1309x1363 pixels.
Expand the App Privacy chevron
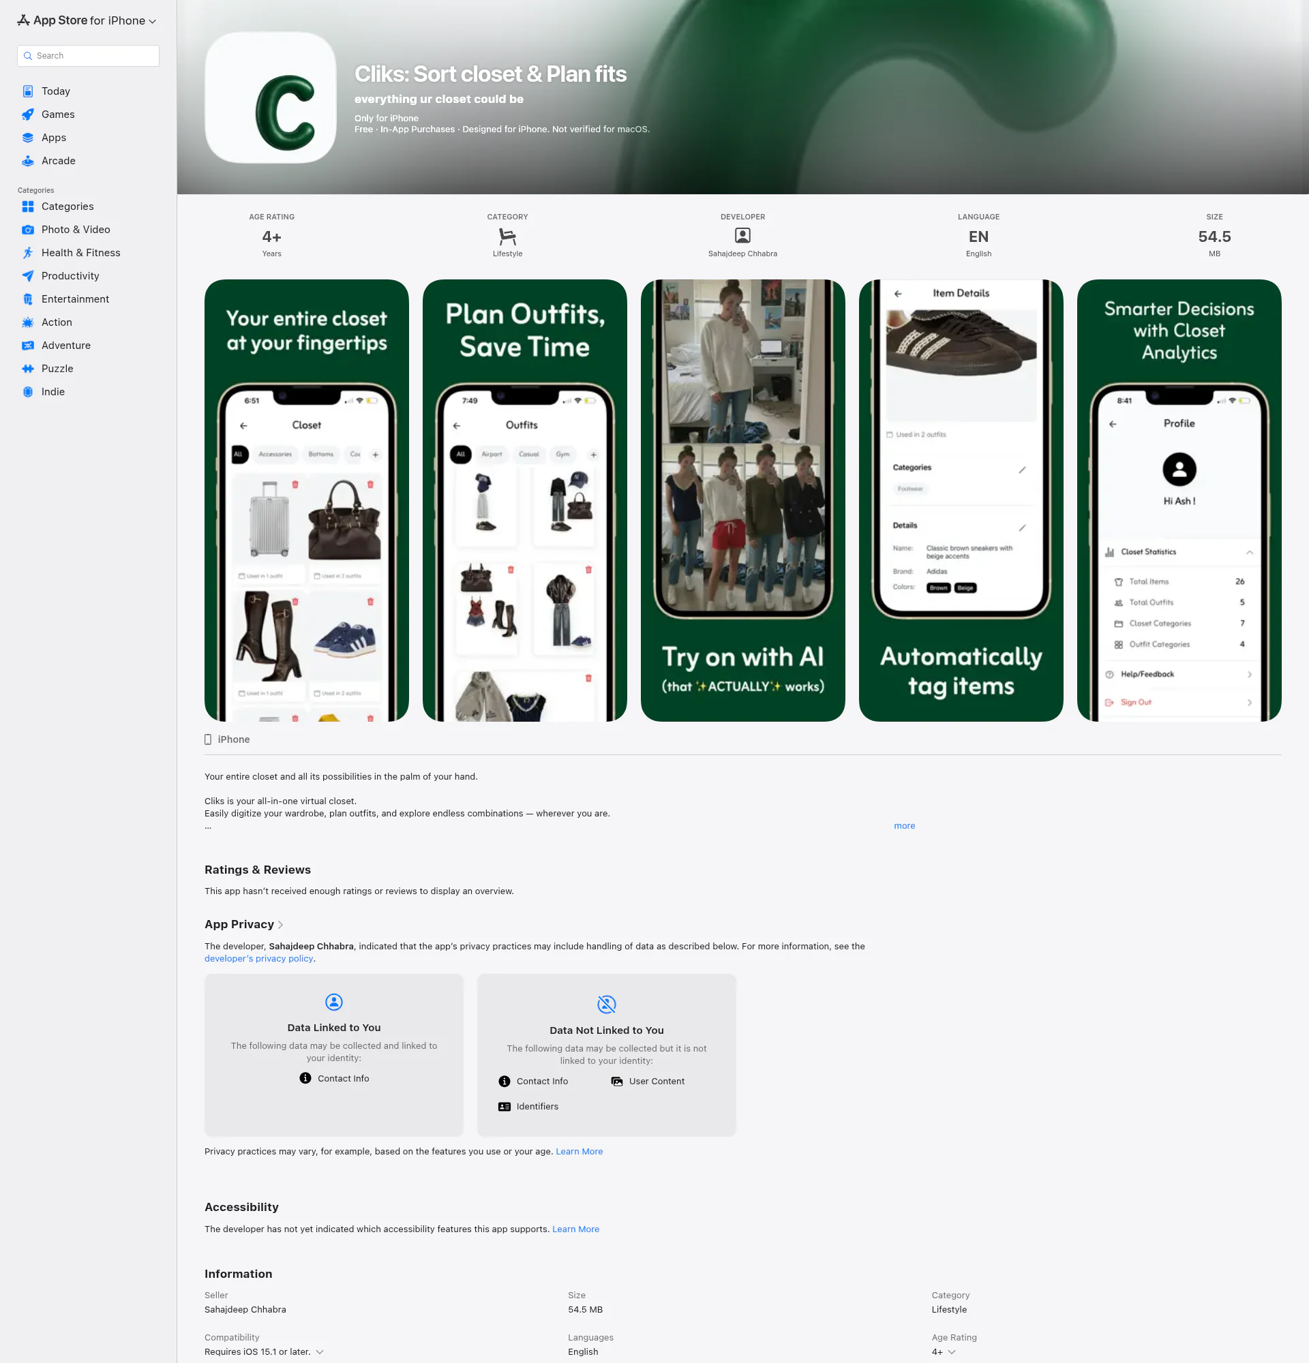[x=280, y=925]
